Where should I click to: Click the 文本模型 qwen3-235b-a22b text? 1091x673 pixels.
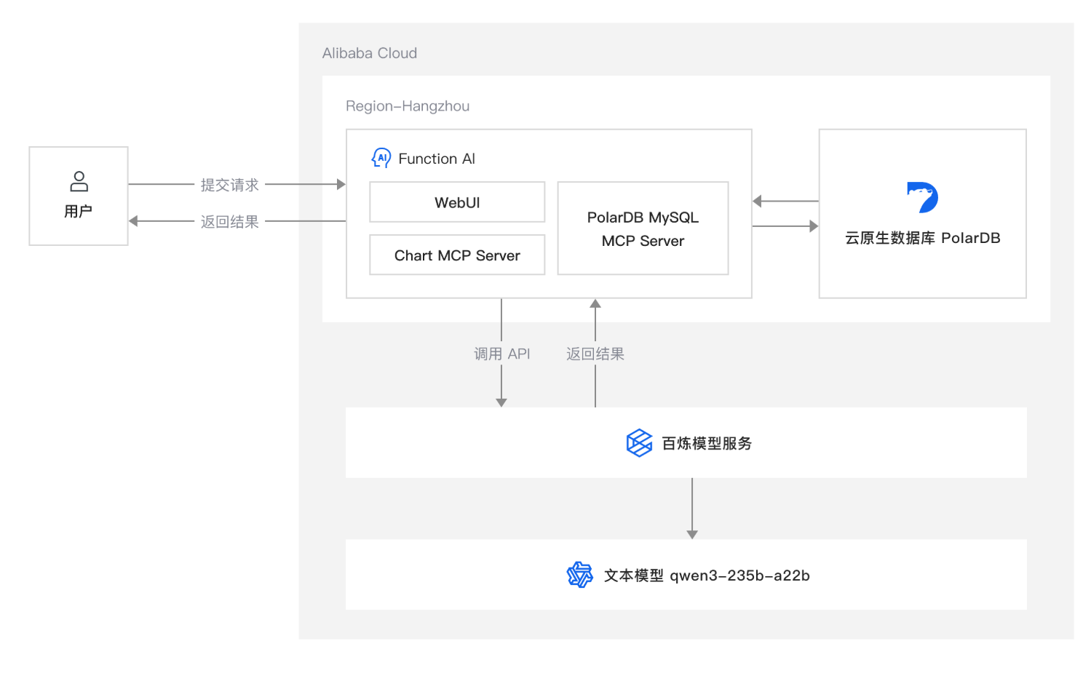tap(707, 576)
